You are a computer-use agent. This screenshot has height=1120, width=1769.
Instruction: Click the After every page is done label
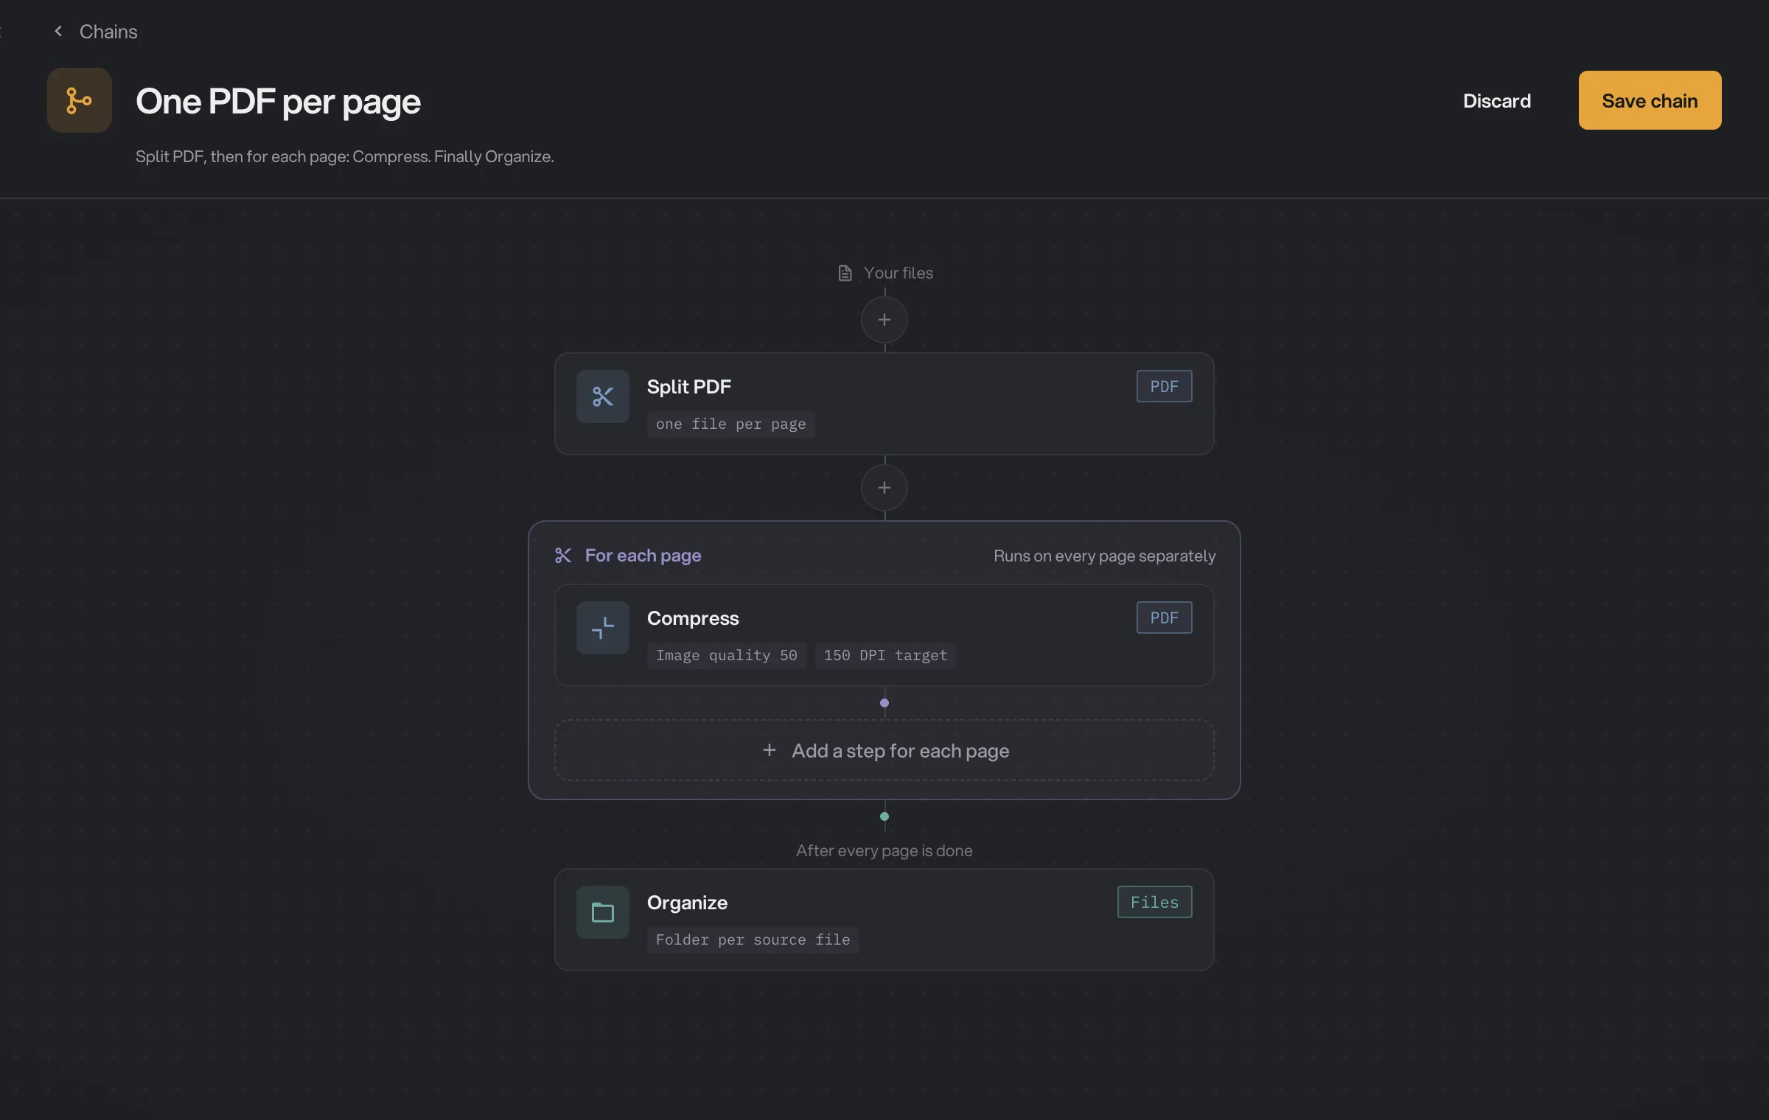pos(884,851)
